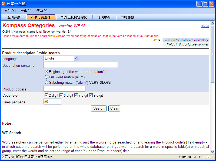Image resolution: width=216 pixels, height=161 pixels.
Task: Switch to the 查询买家 tab
Action: 14,17
